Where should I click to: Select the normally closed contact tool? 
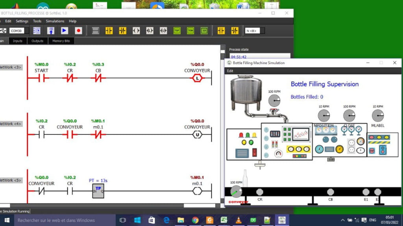[122, 31]
